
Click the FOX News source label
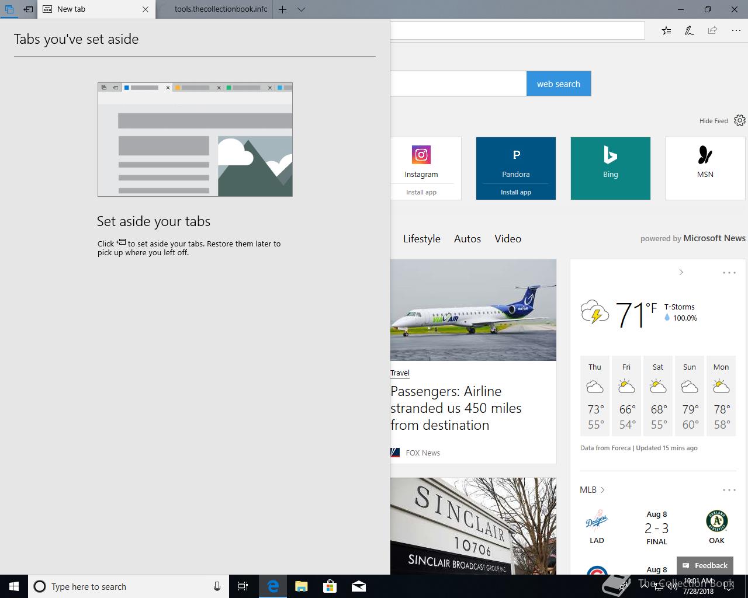(423, 453)
